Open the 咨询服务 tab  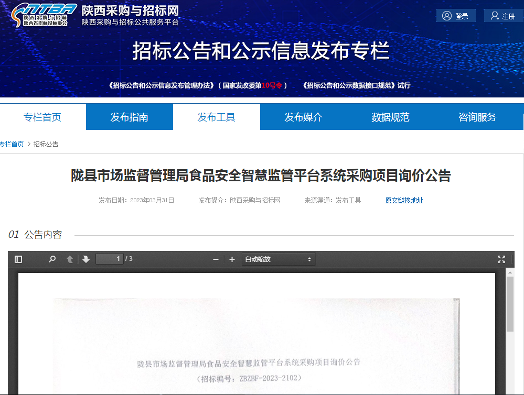click(x=477, y=117)
